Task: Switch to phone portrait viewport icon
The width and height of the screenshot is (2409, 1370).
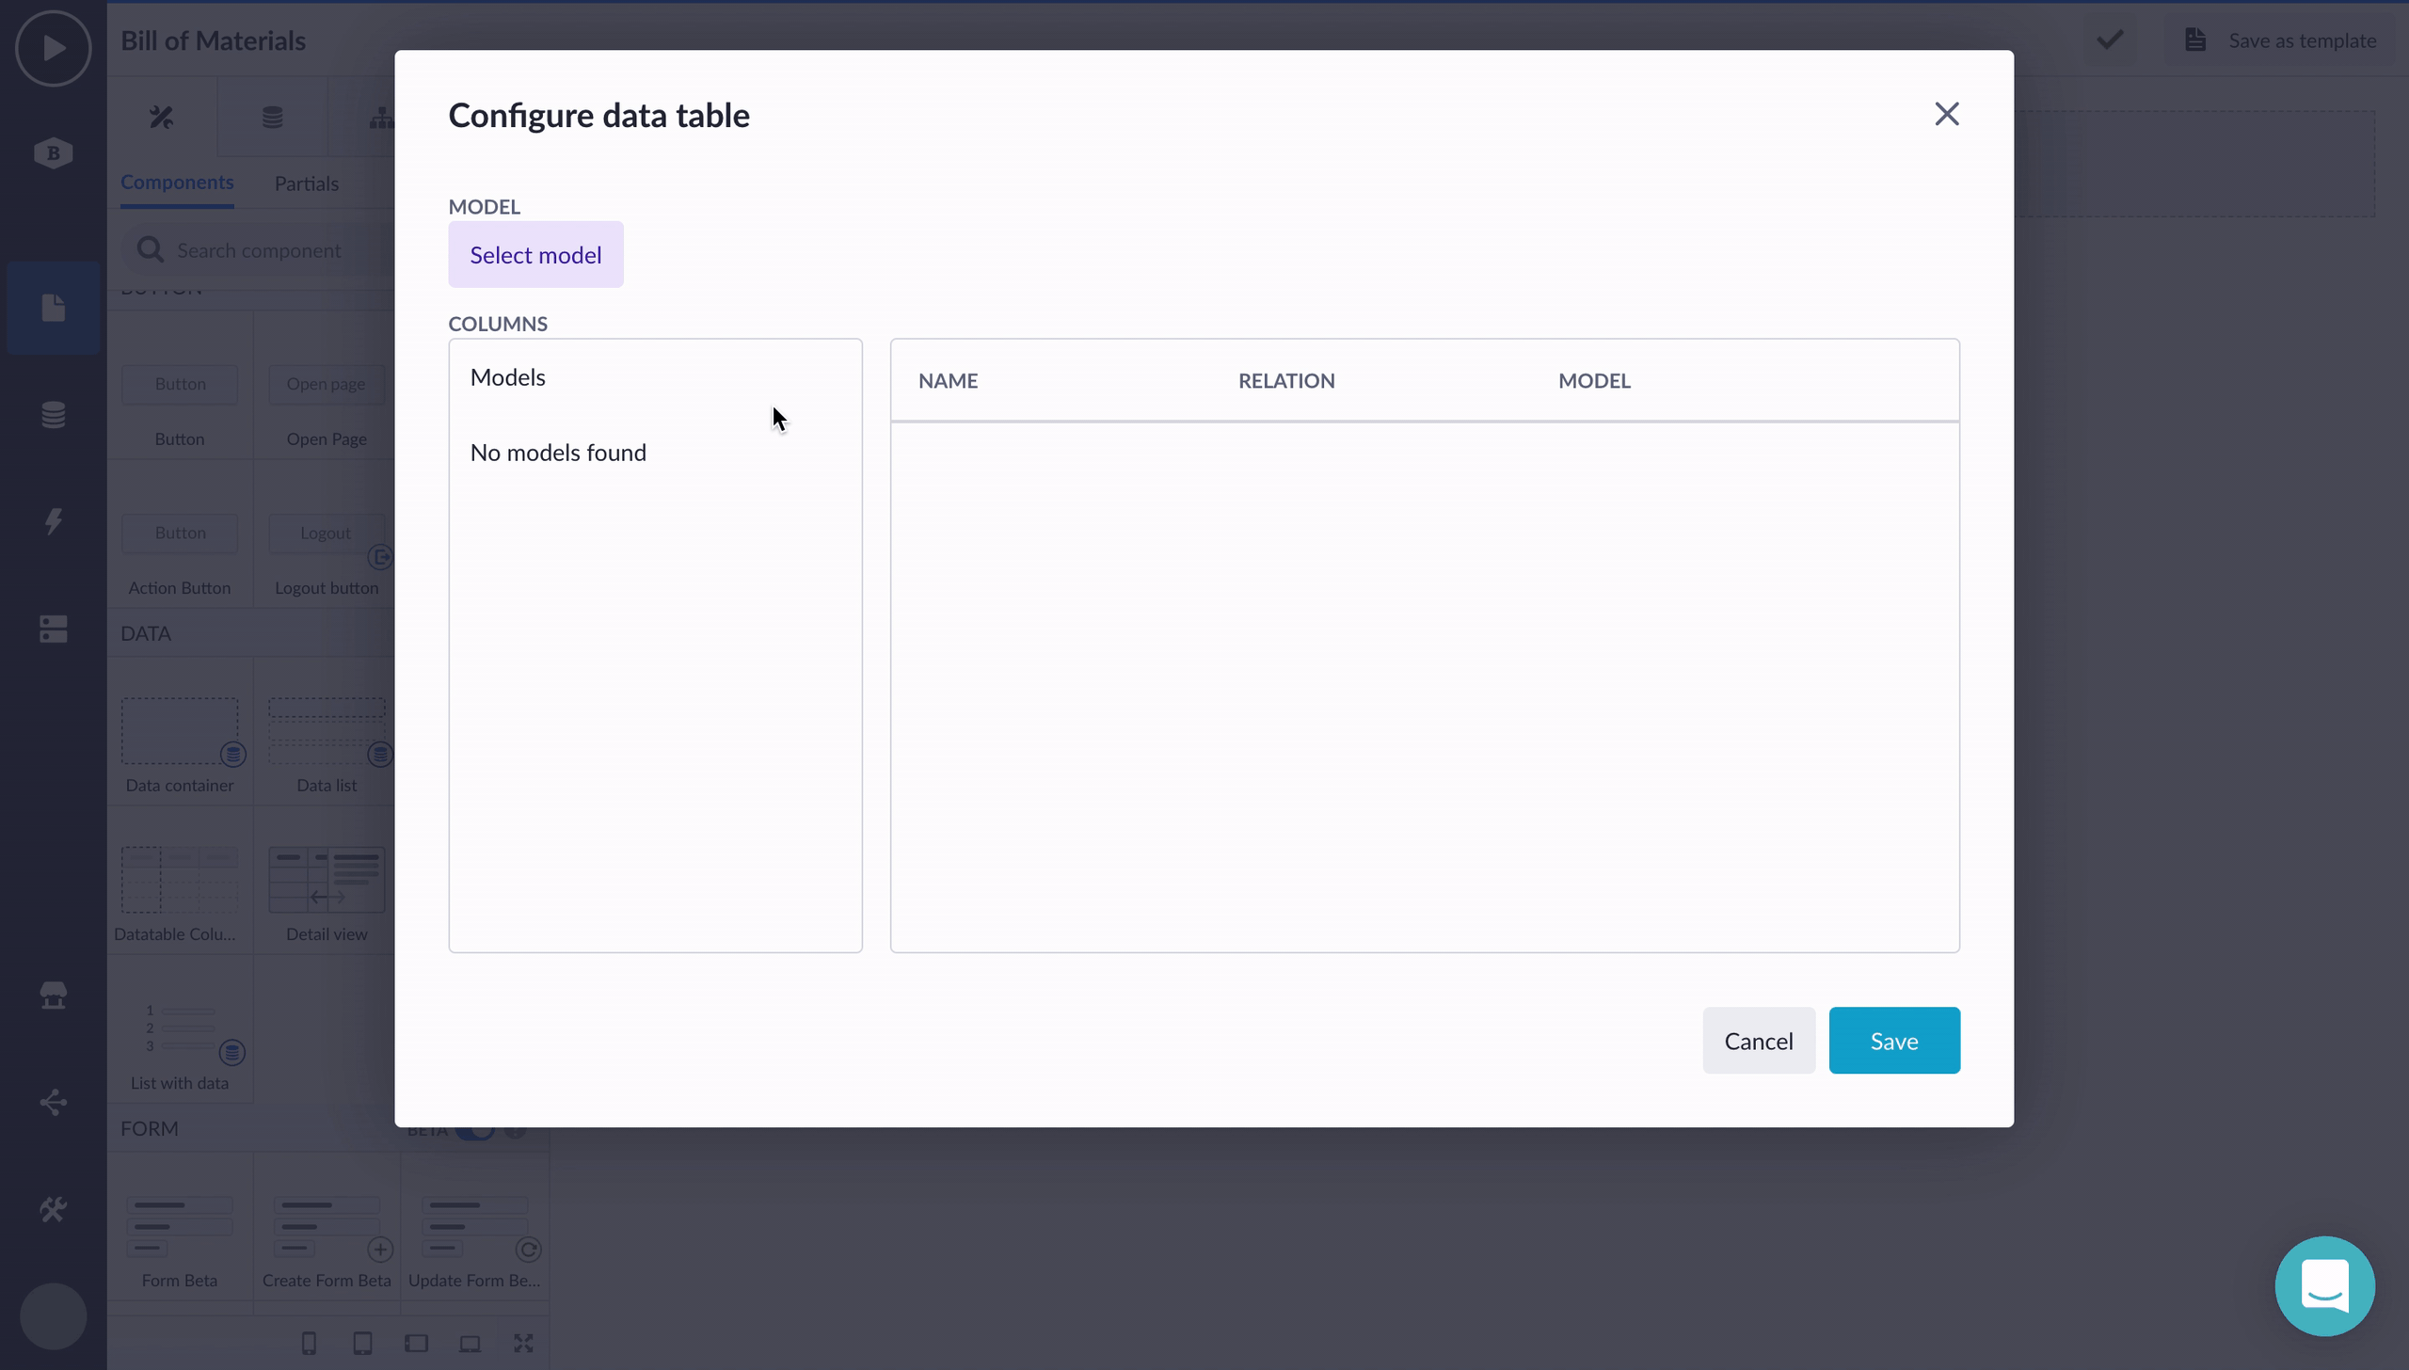Action: point(309,1343)
